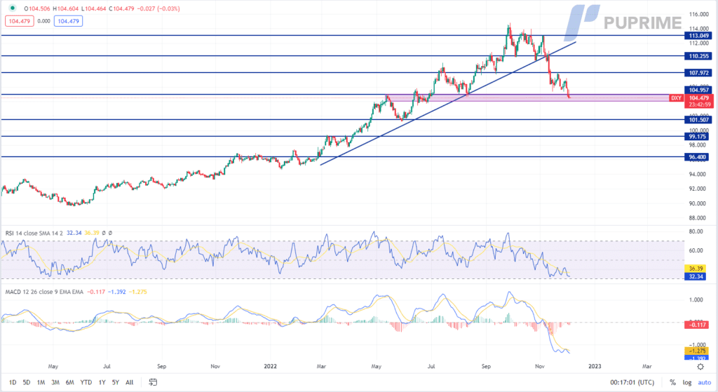Click the MACD -0.117 red value label
Viewport: 718px width, 392px height.
[x=698, y=325]
